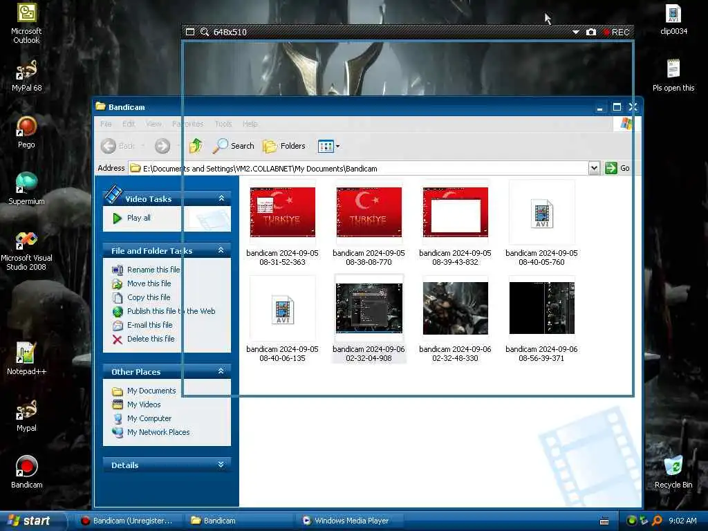The width and height of the screenshot is (708, 531).
Task: Select the clip0034 AVI file on desktop
Action: (673, 19)
